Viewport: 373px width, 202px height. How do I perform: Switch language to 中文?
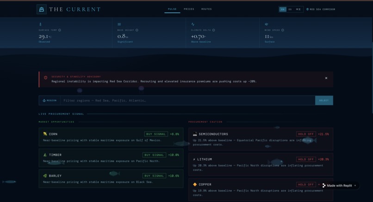tap(298, 9)
